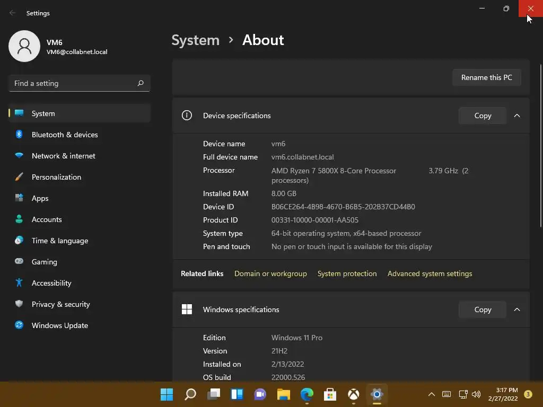543x407 pixels.
Task: Click the System monitor icon in sidebar
Action: click(19, 113)
